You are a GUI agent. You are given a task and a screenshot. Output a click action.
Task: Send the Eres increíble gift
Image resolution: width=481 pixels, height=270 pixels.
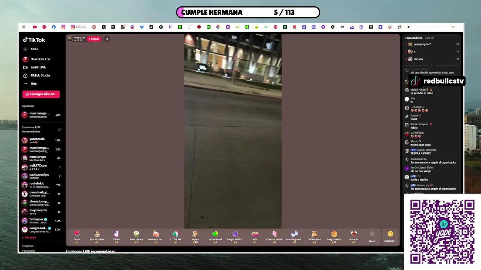pyautogui.click(x=97, y=237)
